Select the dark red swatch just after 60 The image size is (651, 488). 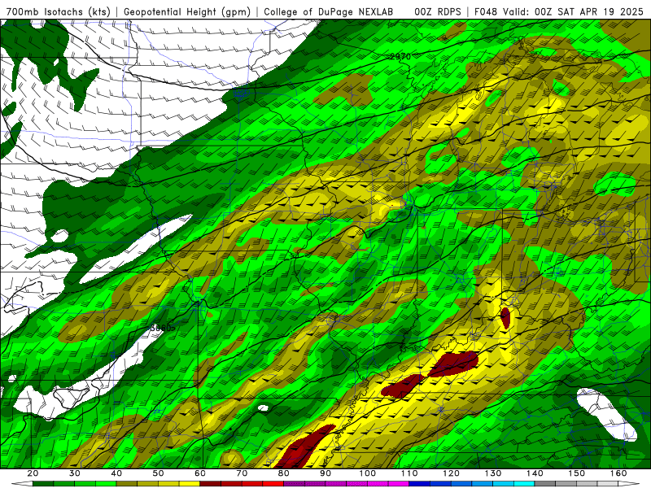[211, 484]
